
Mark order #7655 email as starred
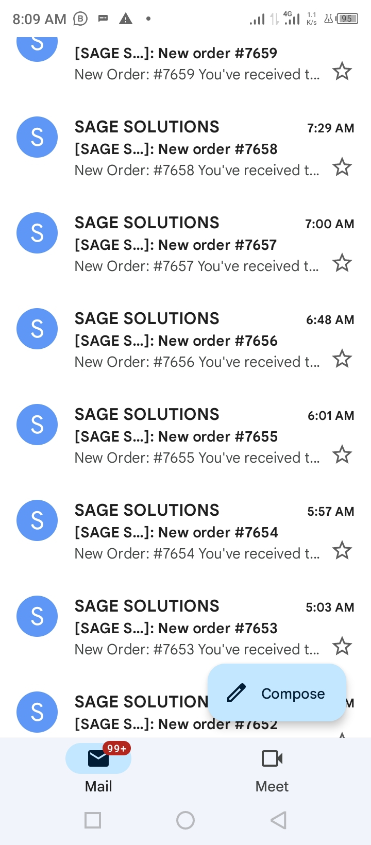[x=342, y=455]
